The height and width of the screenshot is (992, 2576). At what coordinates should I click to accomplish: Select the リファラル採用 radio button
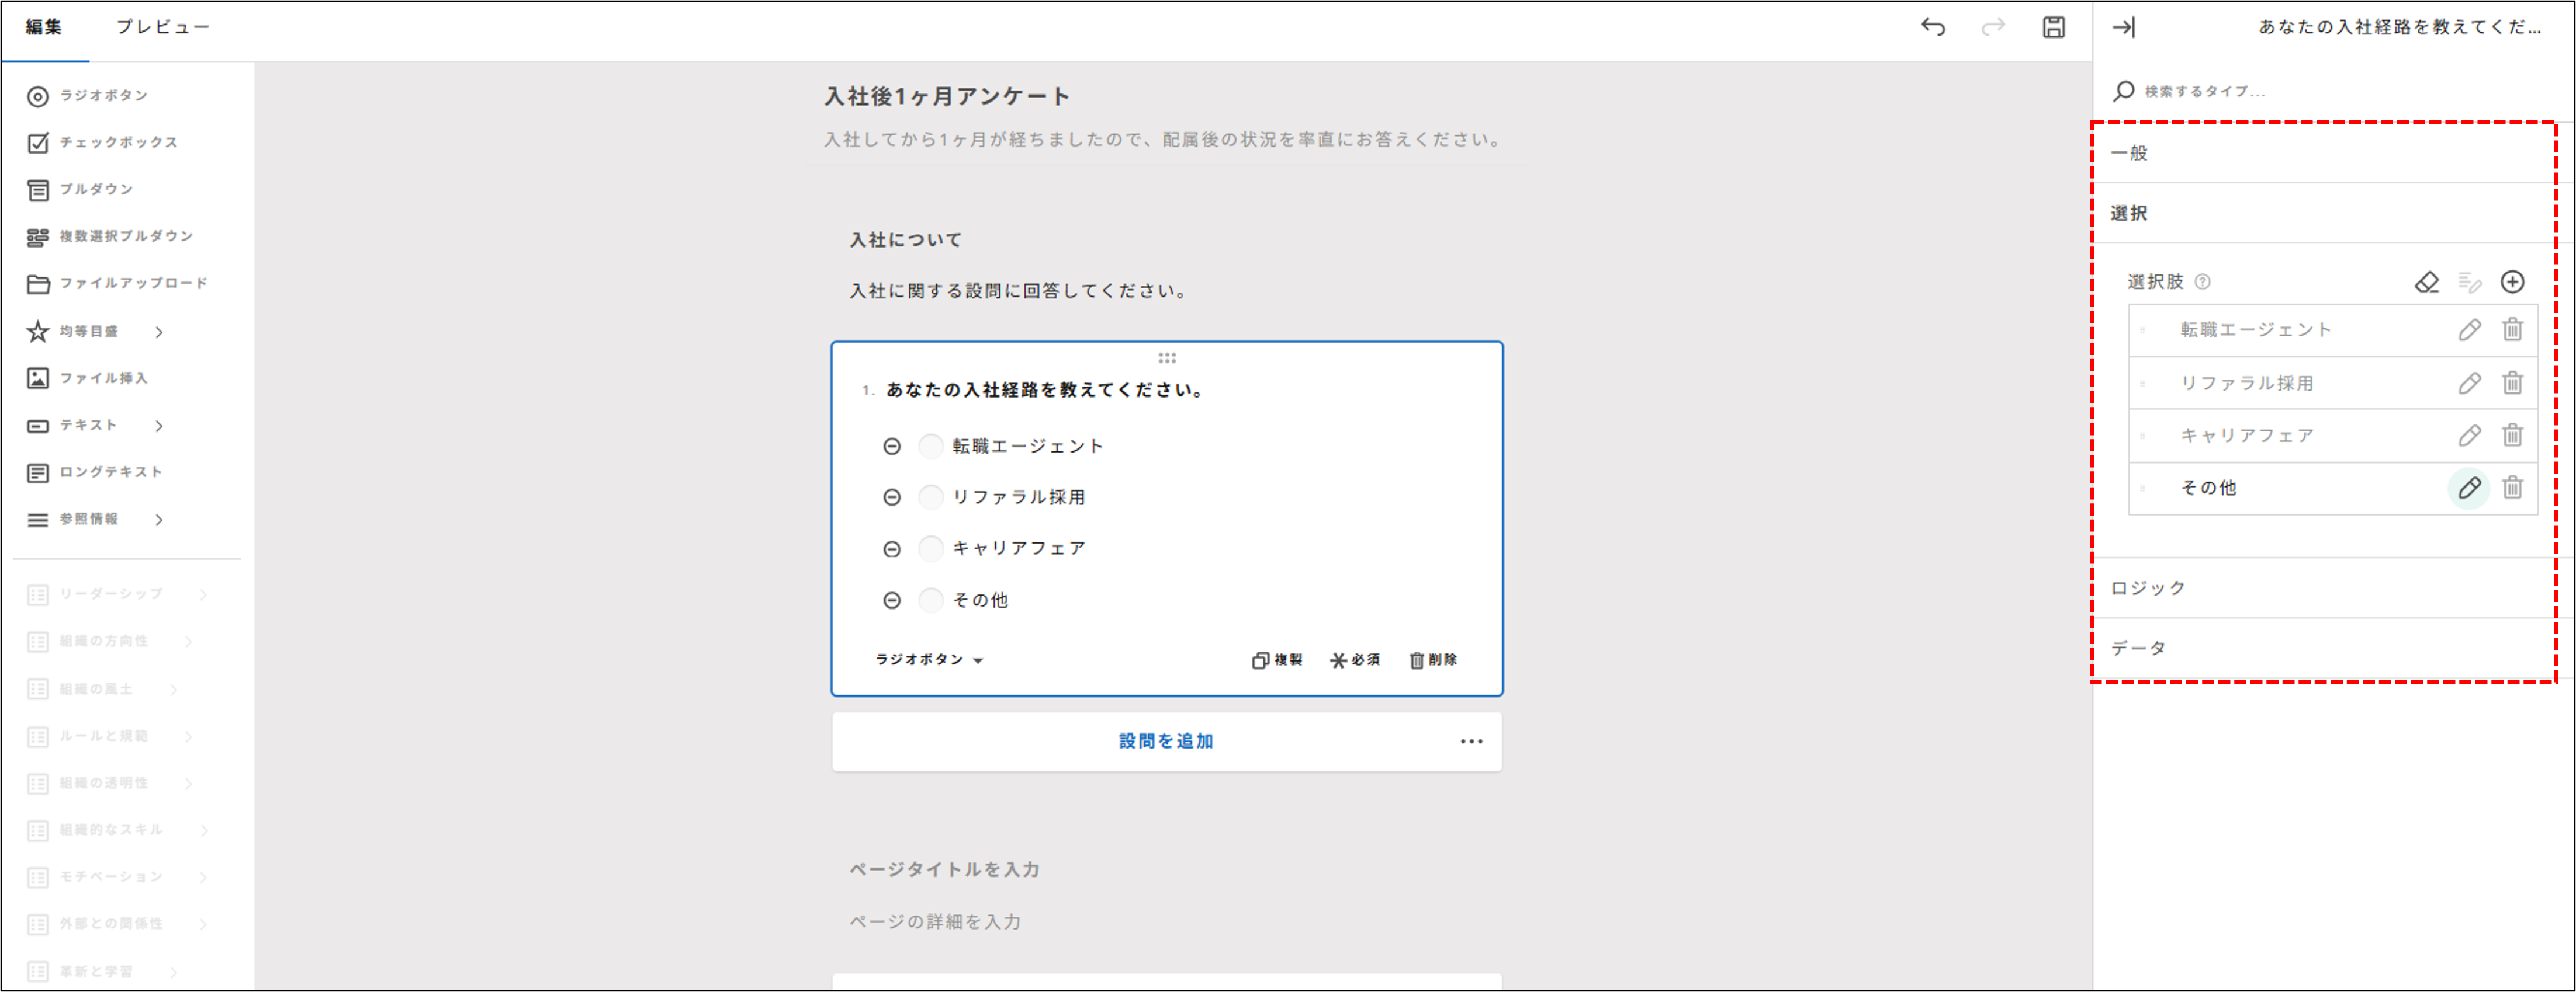tap(930, 497)
